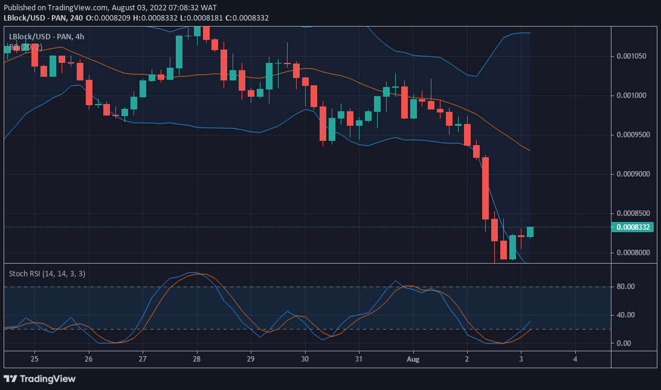This screenshot has height=390, width=661.
Task: Click date label 29 on time axis
Action: 250,359
